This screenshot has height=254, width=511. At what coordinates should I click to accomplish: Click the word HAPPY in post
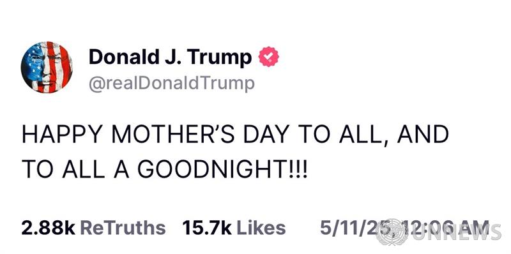tap(63, 134)
